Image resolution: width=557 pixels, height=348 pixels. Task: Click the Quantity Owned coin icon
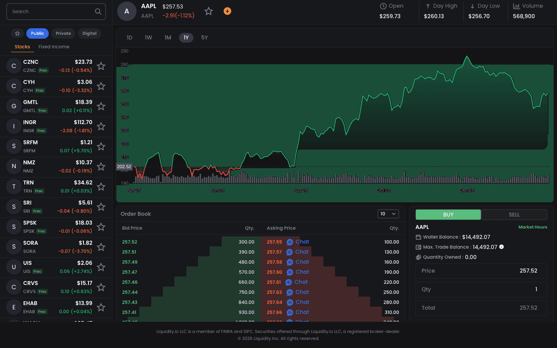pos(418,257)
